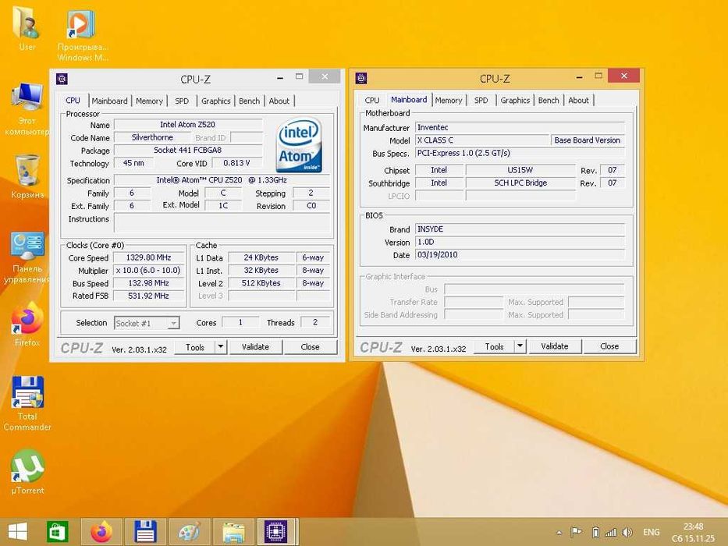Switch to Memory tab in right CPU-Z window
The height and width of the screenshot is (546, 728).
tap(449, 101)
